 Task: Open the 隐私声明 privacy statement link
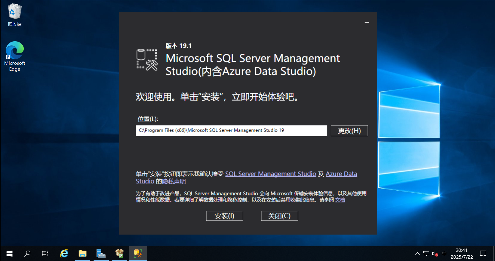(174, 181)
